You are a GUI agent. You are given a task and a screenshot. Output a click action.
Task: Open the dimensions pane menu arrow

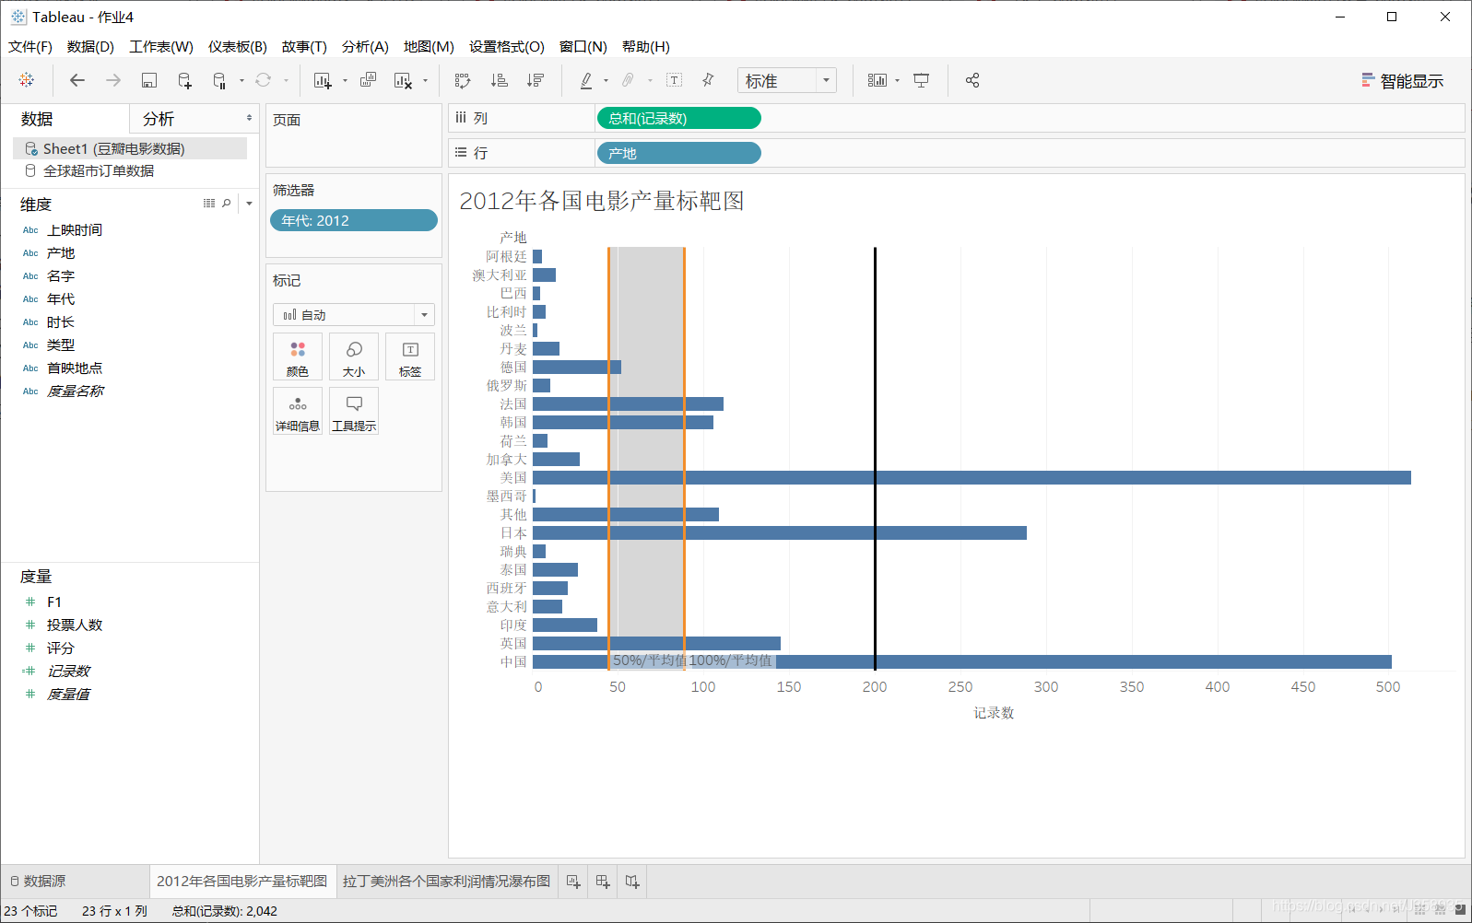point(249,204)
